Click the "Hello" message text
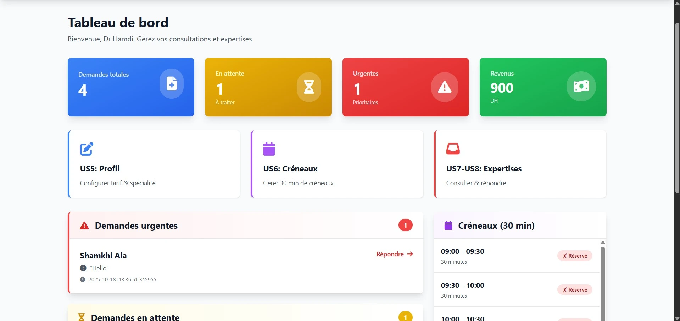680x321 pixels. 99,268
